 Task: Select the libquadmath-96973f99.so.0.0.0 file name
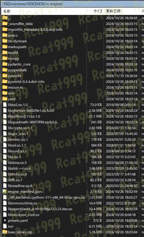(32, 122)
